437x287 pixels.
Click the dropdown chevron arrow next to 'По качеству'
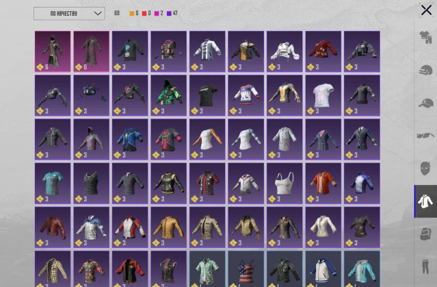pyautogui.click(x=98, y=14)
